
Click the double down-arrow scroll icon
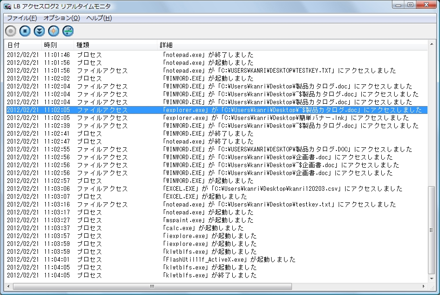point(39,31)
